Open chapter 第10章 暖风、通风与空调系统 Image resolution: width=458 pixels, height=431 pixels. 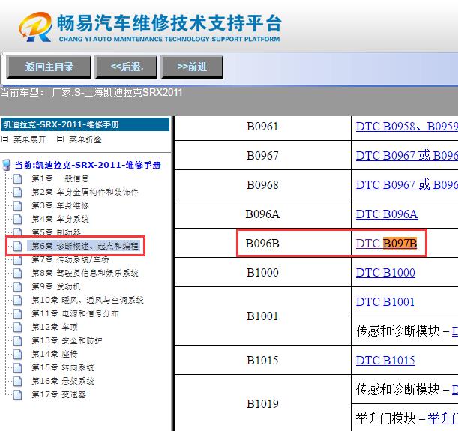[x=88, y=300]
